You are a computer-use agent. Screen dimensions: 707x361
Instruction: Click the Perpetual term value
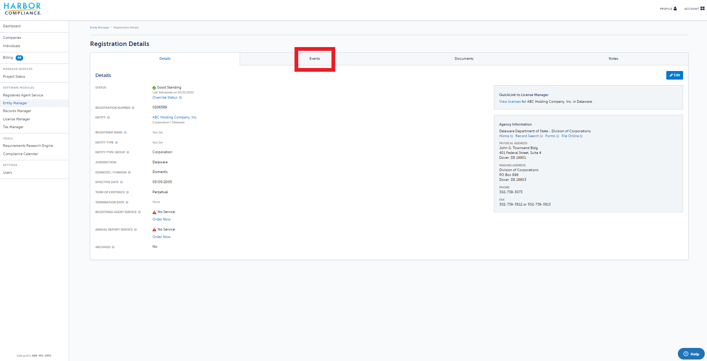pyautogui.click(x=160, y=192)
